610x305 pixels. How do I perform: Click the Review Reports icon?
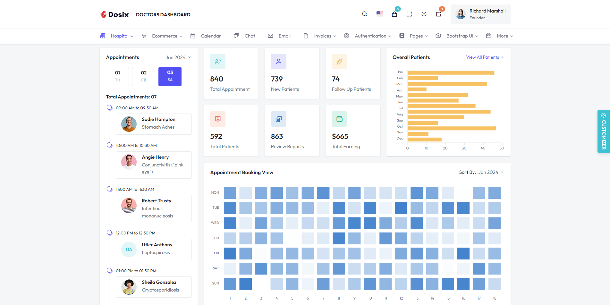tap(279, 119)
